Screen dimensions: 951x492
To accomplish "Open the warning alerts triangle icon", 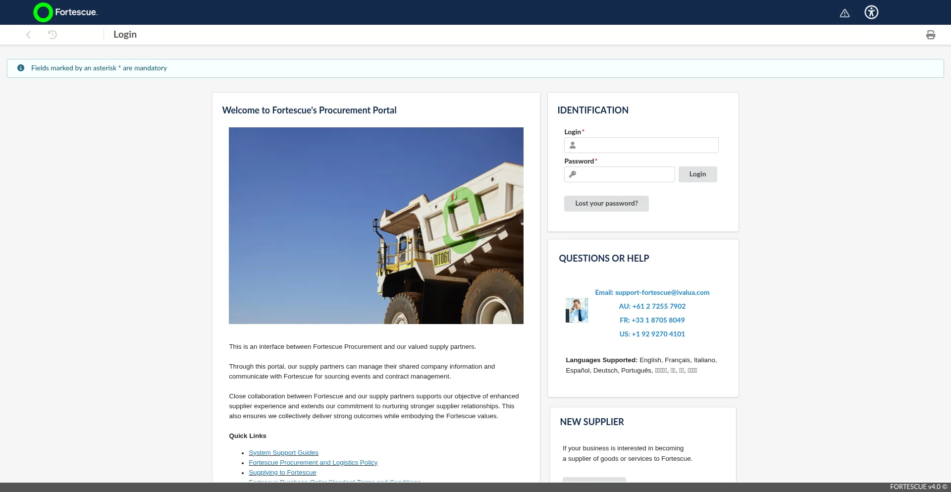I will [x=845, y=13].
